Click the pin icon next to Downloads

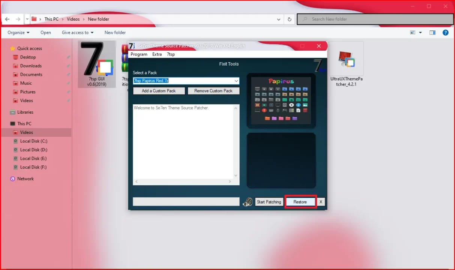pyautogui.click(x=68, y=66)
